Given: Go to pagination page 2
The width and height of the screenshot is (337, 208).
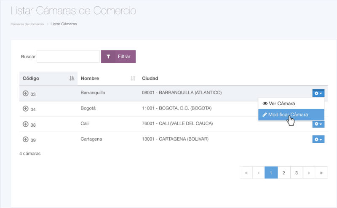Looking at the screenshot, I should [x=284, y=173].
